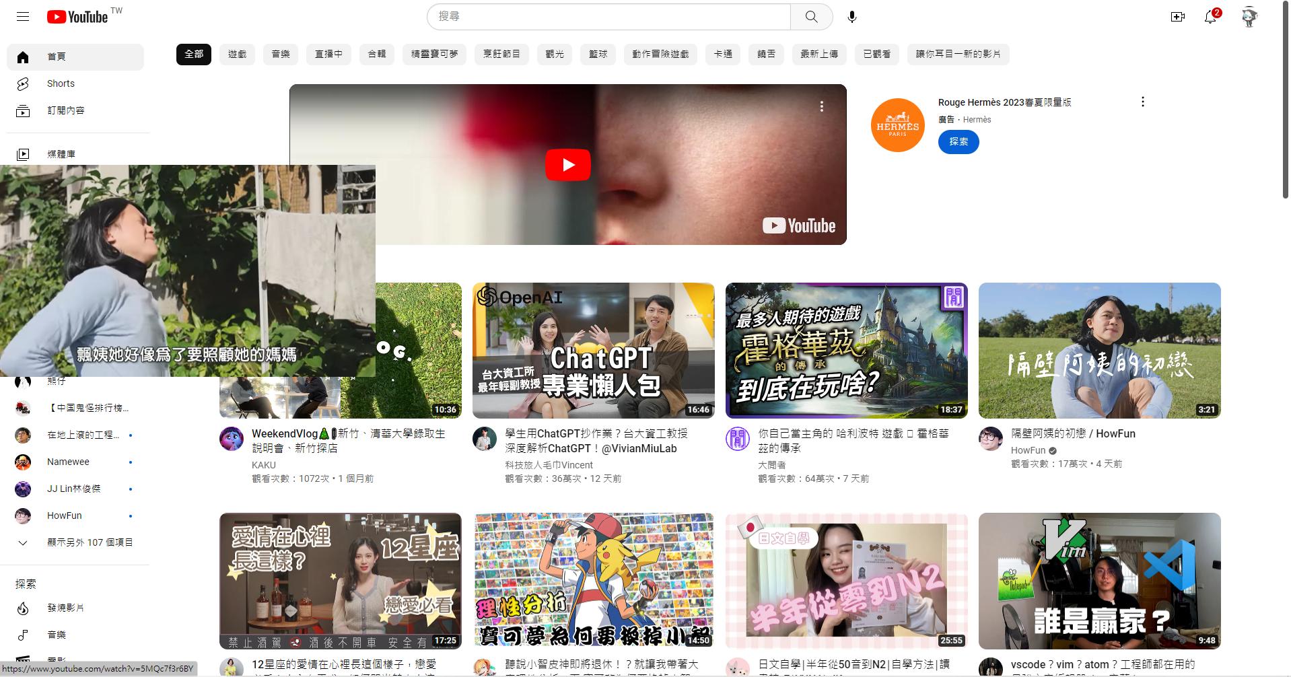The width and height of the screenshot is (1291, 677).
Task: Click the Hermès Paris orange logo
Action: [x=897, y=124]
